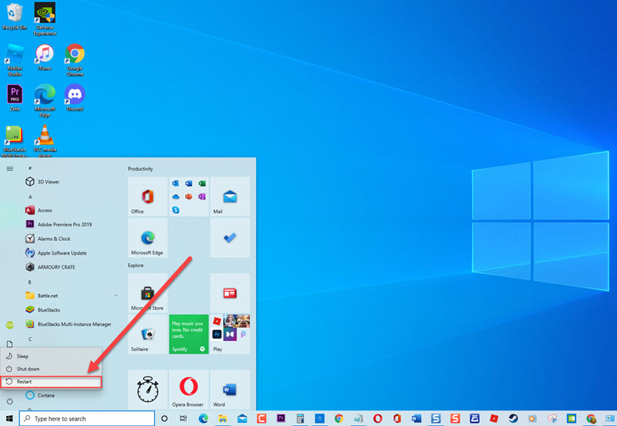Open PowerPoint in Office apps tile

[188, 197]
